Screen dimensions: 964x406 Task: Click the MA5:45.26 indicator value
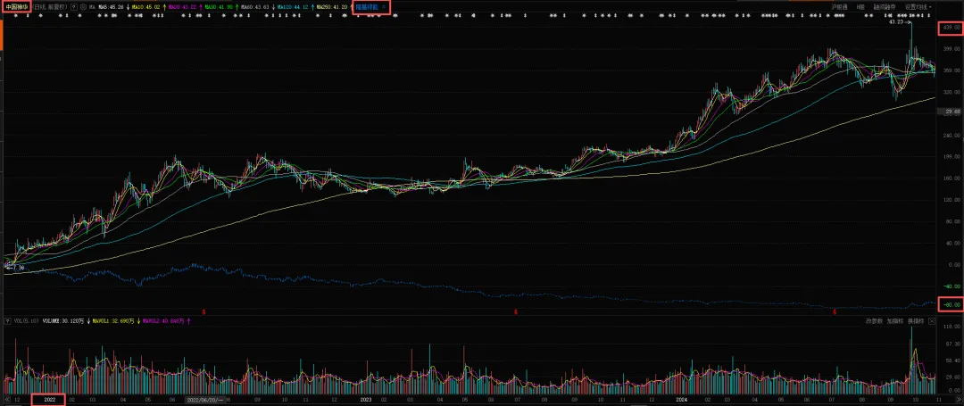coord(111,7)
